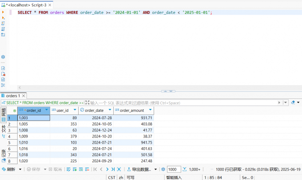Screen dimensions: 302x180
Task: Run SQL statement in a new tab
Action: click(x=3, y=18)
